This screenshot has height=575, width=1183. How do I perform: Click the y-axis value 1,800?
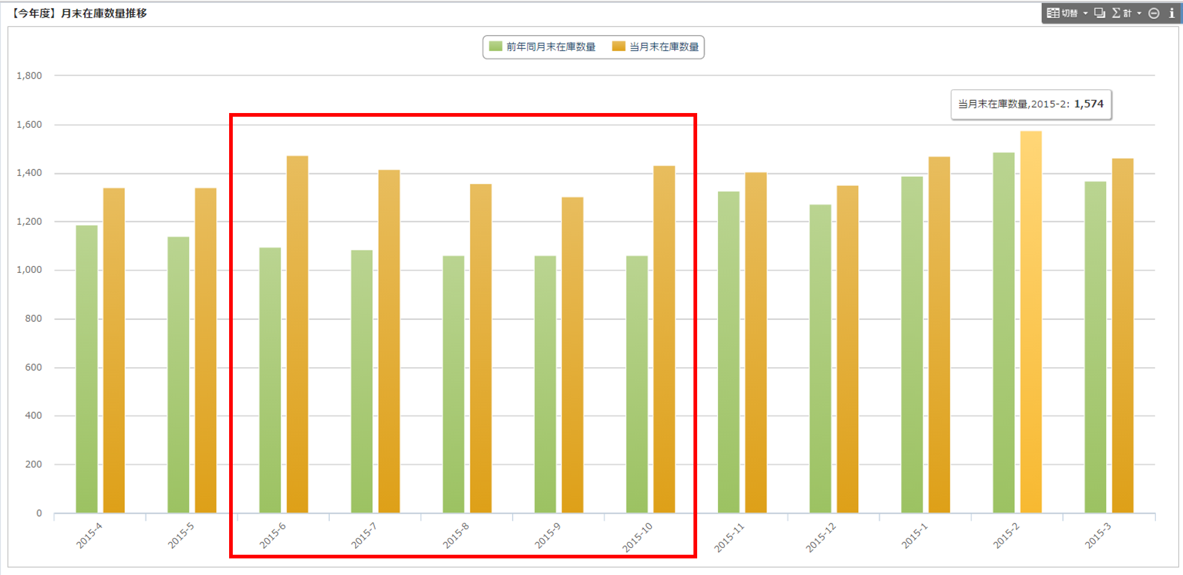(29, 76)
